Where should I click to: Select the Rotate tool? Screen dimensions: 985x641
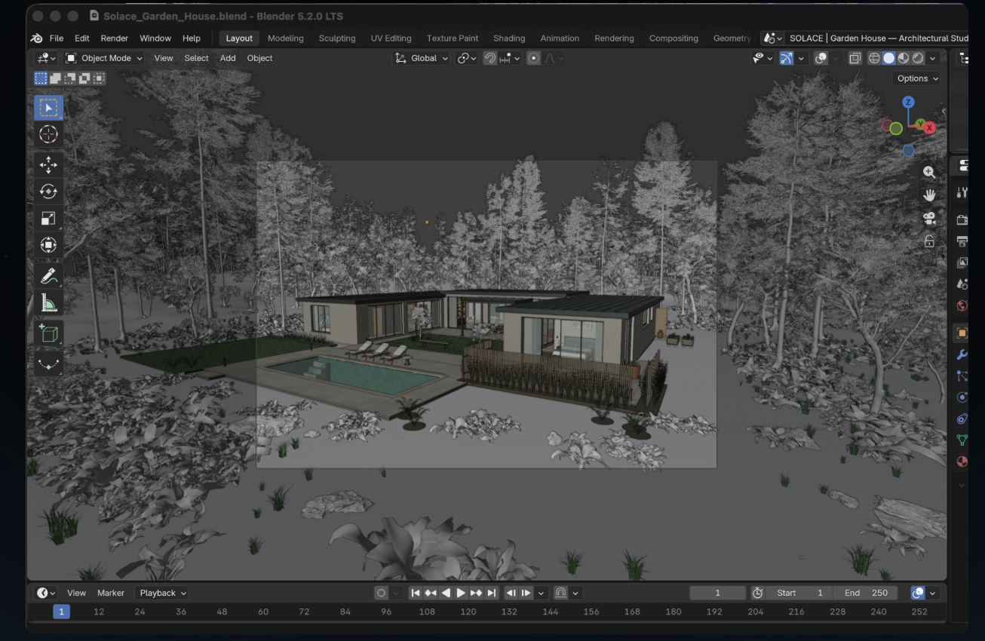click(x=48, y=192)
